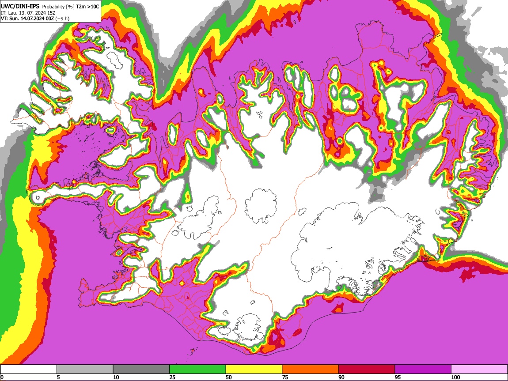Click the legend value '75'
Screen dimensions: 508x381
pyautogui.click(x=285, y=377)
